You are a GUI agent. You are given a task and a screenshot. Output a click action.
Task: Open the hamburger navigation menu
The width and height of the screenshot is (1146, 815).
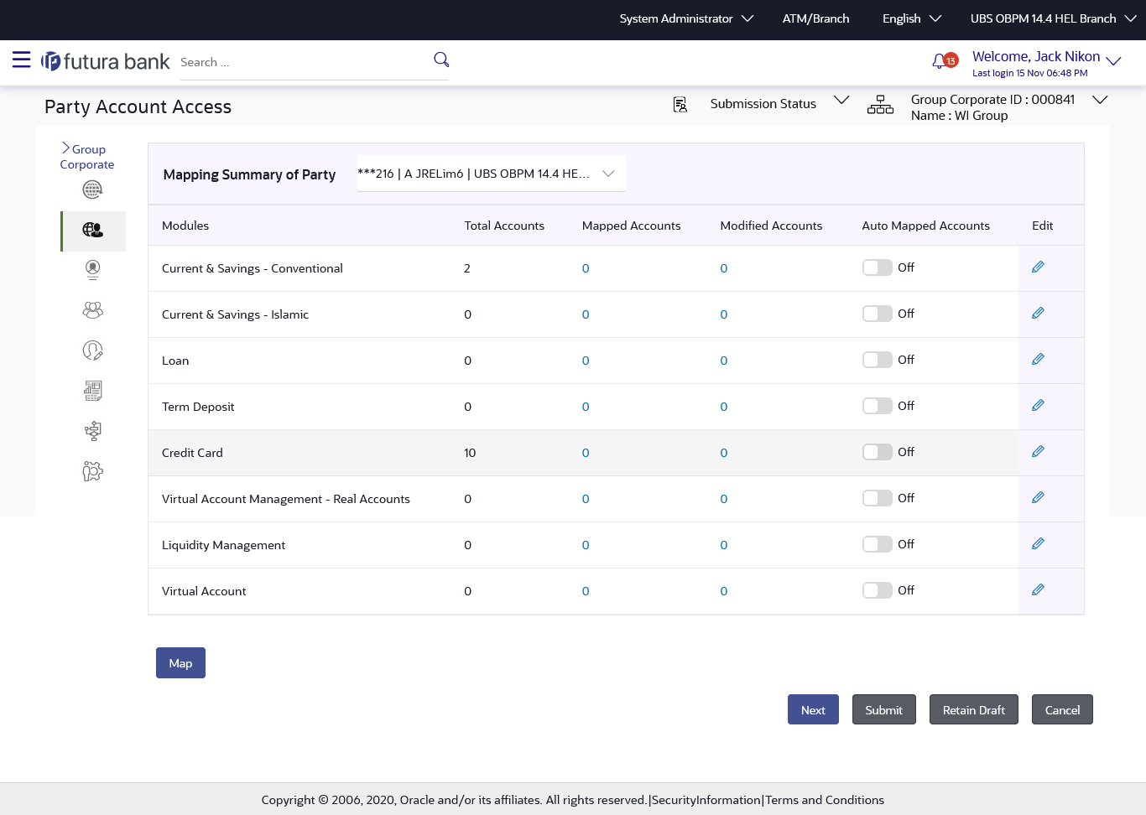[21, 60]
